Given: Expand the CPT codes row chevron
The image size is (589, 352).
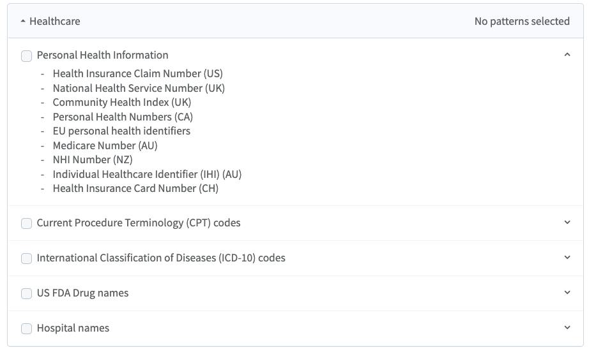Looking at the screenshot, I should [567, 223].
